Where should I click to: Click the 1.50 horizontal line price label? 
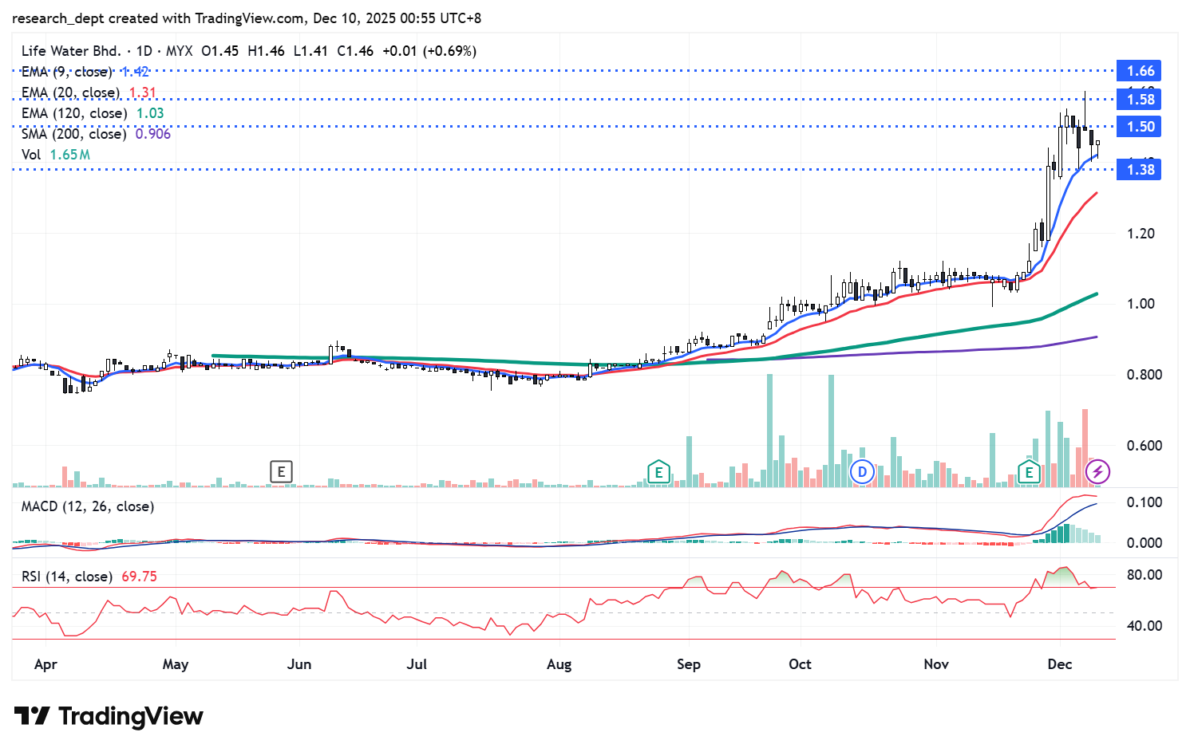click(1140, 127)
